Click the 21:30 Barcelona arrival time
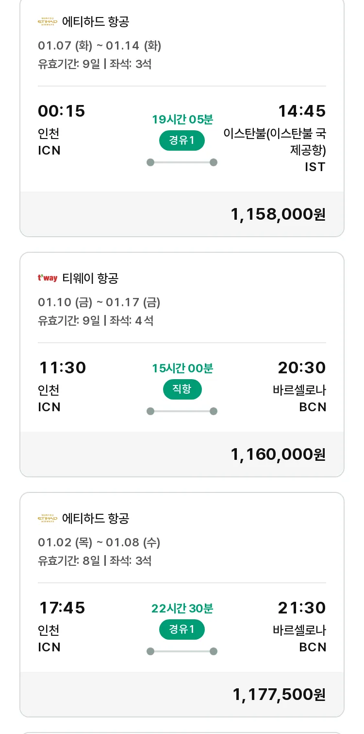364x734 pixels. (301, 608)
